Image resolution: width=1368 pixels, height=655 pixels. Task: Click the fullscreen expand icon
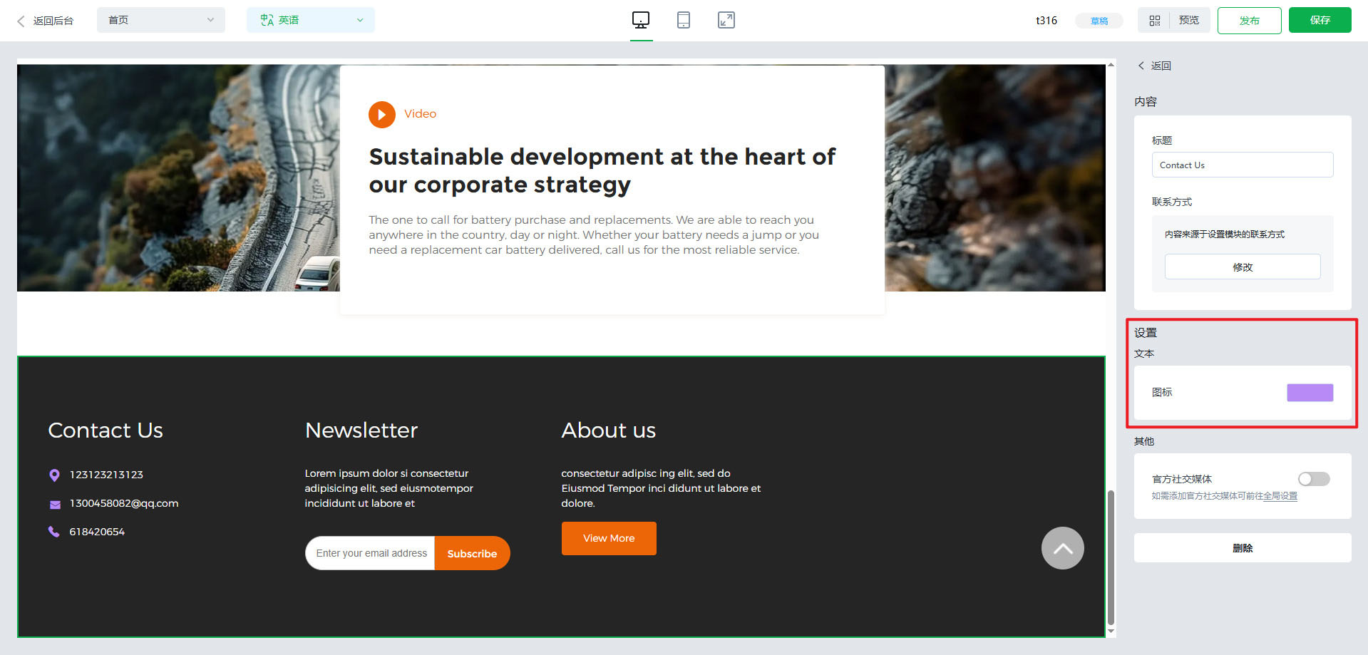tap(726, 20)
